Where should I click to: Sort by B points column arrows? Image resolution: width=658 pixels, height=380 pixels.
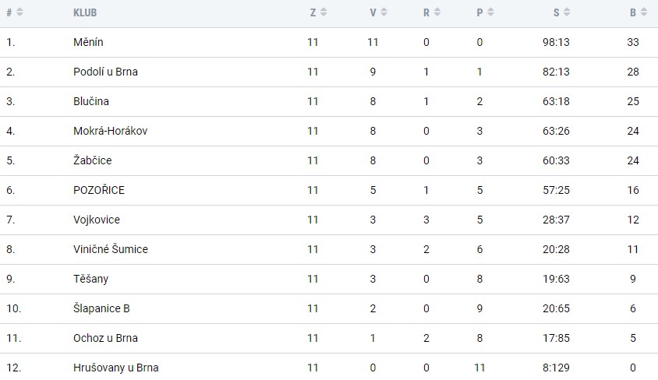pyautogui.click(x=644, y=12)
